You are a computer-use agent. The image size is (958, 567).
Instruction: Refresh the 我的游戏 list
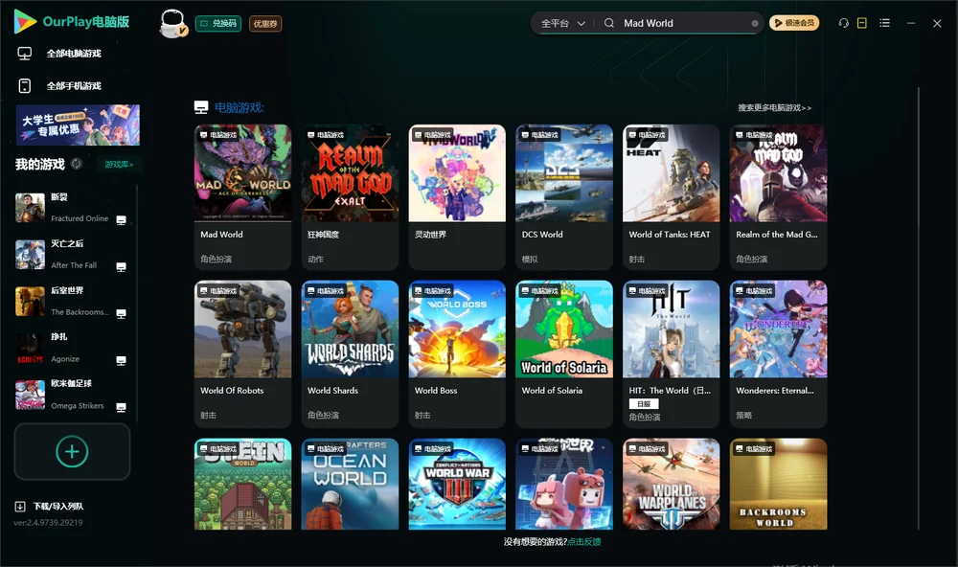pyautogui.click(x=77, y=164)
